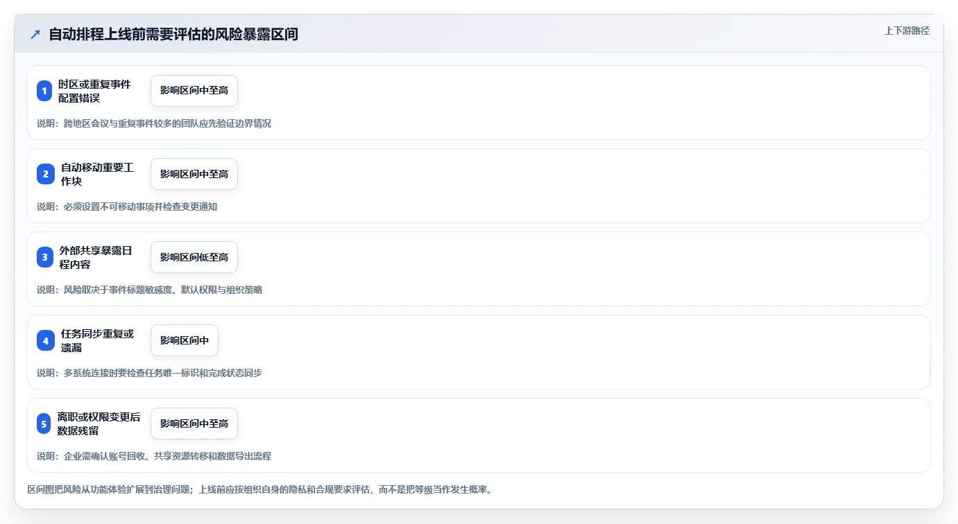Click the 影响区间低至高 tag
The image size is (958, 524).
pyautogui.click(x=194, y=257)
